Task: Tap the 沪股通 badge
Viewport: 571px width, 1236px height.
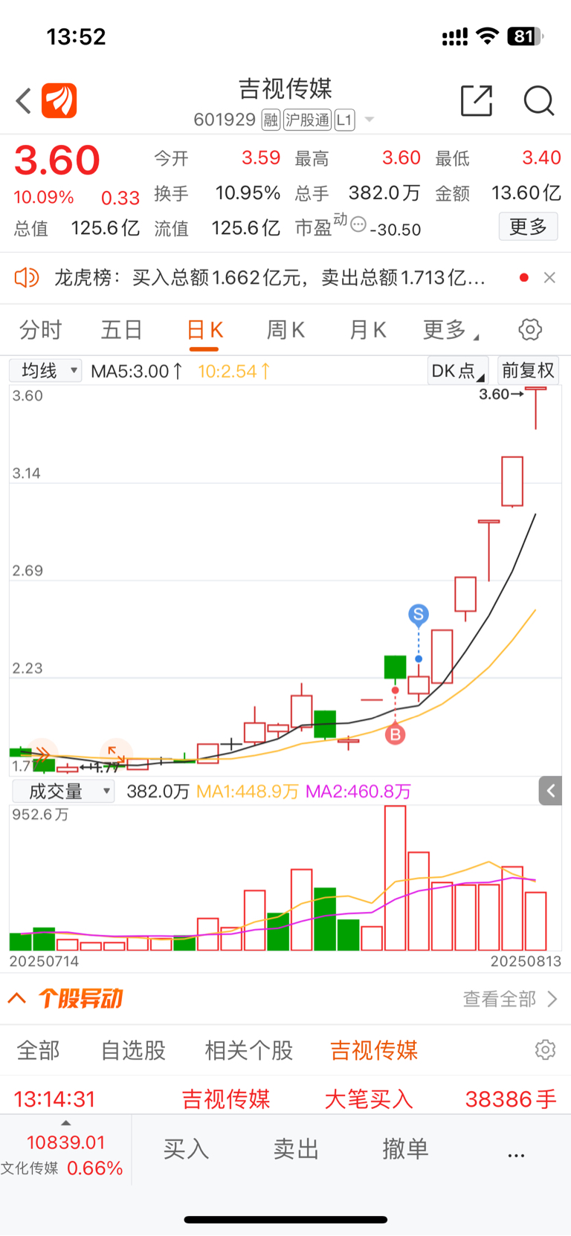Action: pos(307,120)
